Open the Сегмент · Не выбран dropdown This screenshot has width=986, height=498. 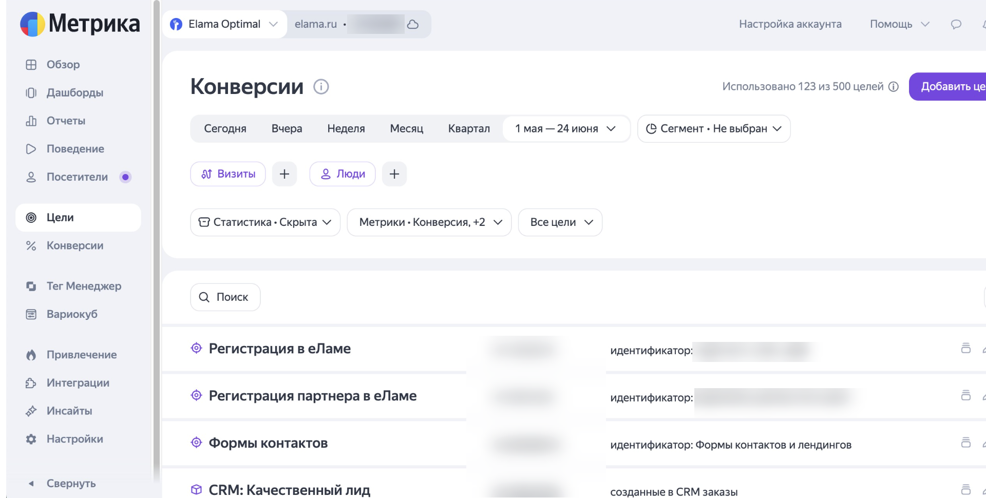pyautogui.click(x=714, y=129)
